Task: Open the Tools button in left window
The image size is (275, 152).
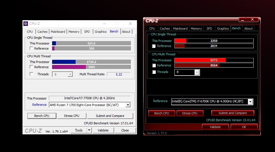Action: pos(79,130)
